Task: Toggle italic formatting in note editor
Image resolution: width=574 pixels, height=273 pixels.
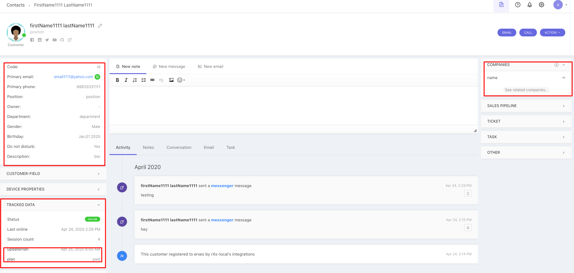Action: click(126, 80)
